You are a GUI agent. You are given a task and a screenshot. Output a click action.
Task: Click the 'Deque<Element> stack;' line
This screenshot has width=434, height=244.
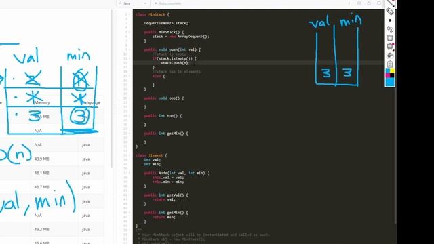coord(166,23)
